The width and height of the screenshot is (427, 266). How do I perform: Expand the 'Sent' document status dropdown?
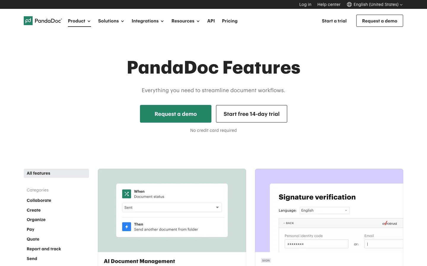coord(217,207)
